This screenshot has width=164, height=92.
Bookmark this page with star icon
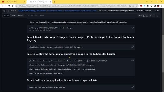137,6
